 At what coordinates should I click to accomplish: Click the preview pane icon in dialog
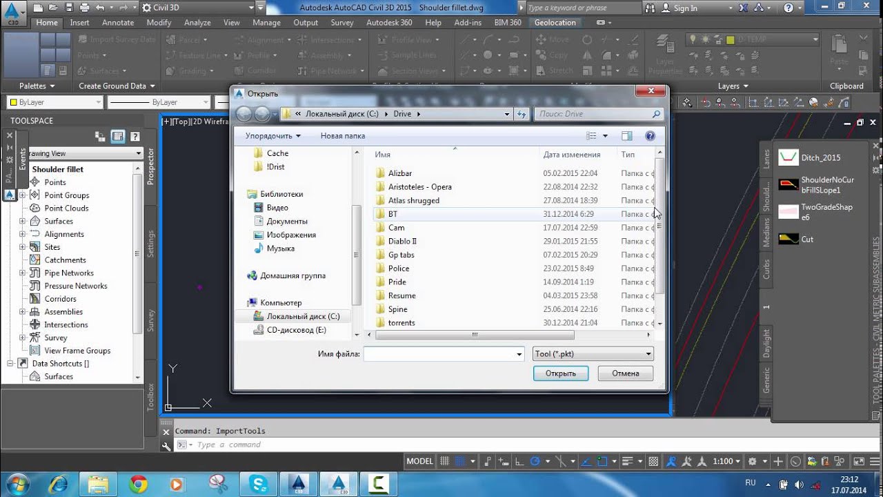(626, 136)
